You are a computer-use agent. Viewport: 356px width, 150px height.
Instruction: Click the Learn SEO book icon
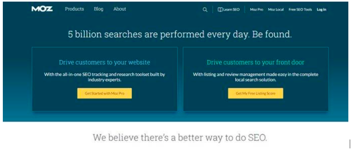(x=220, y=10)
